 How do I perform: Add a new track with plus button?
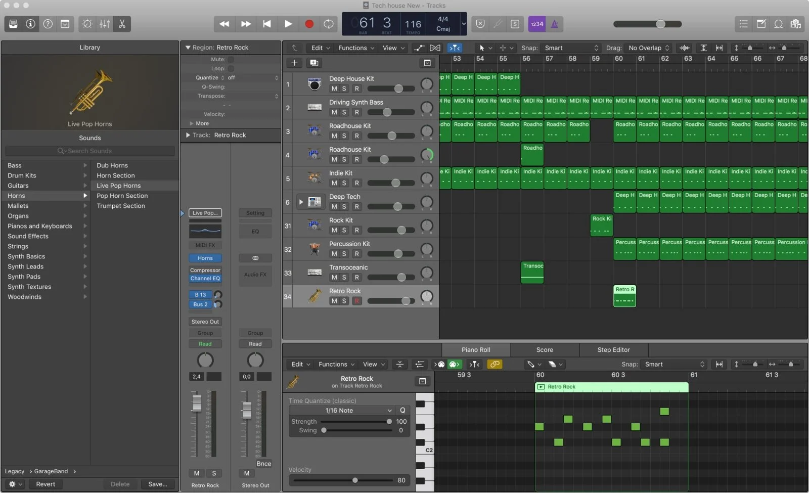(294, 63)
